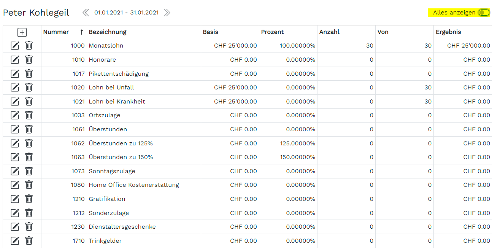Image resolution: width=492 pixels, height=250 pixels.
Task: Sort by Nummer column header
Action: pos(56,32)
